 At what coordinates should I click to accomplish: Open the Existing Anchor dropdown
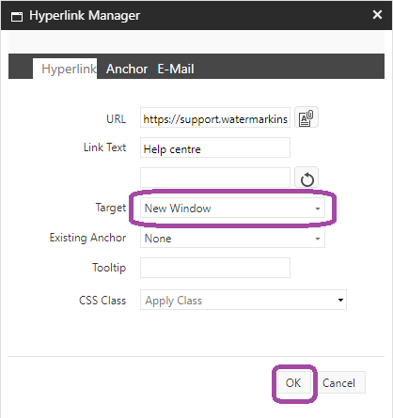pyautogui.click(x=232, y=239)
